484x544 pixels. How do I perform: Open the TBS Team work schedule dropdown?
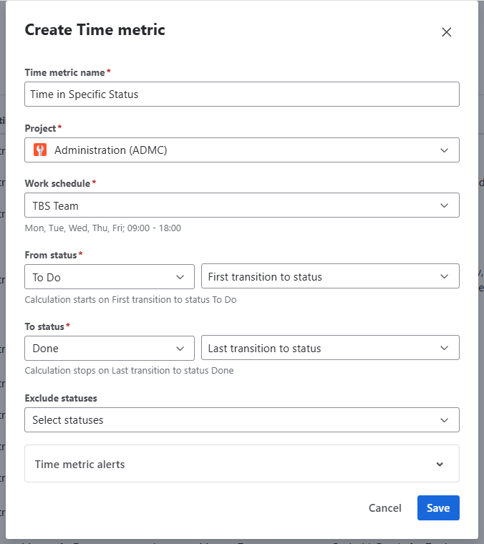click(229, 205)
